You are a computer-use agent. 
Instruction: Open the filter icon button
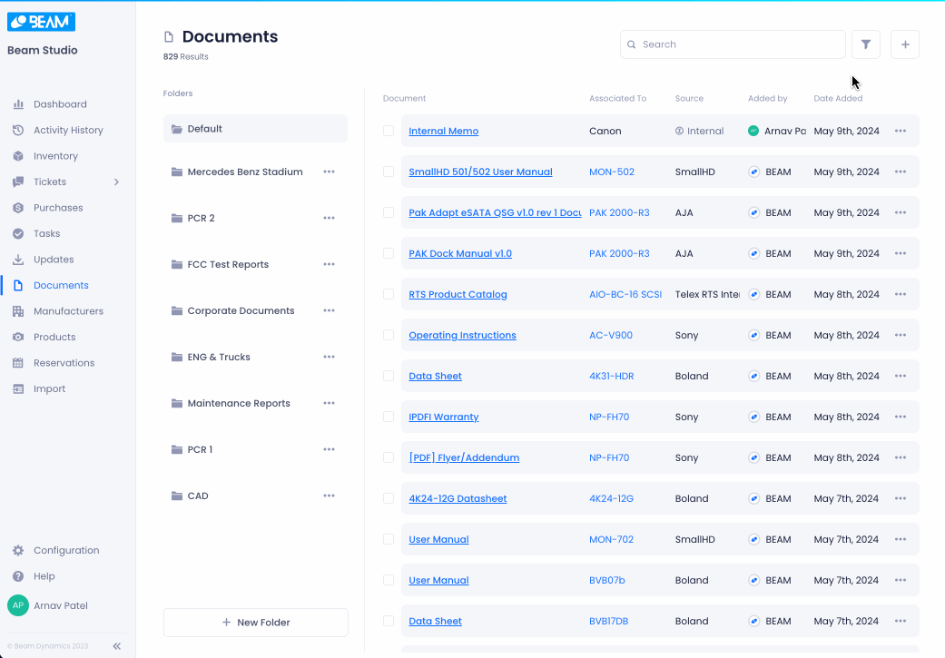865,44
